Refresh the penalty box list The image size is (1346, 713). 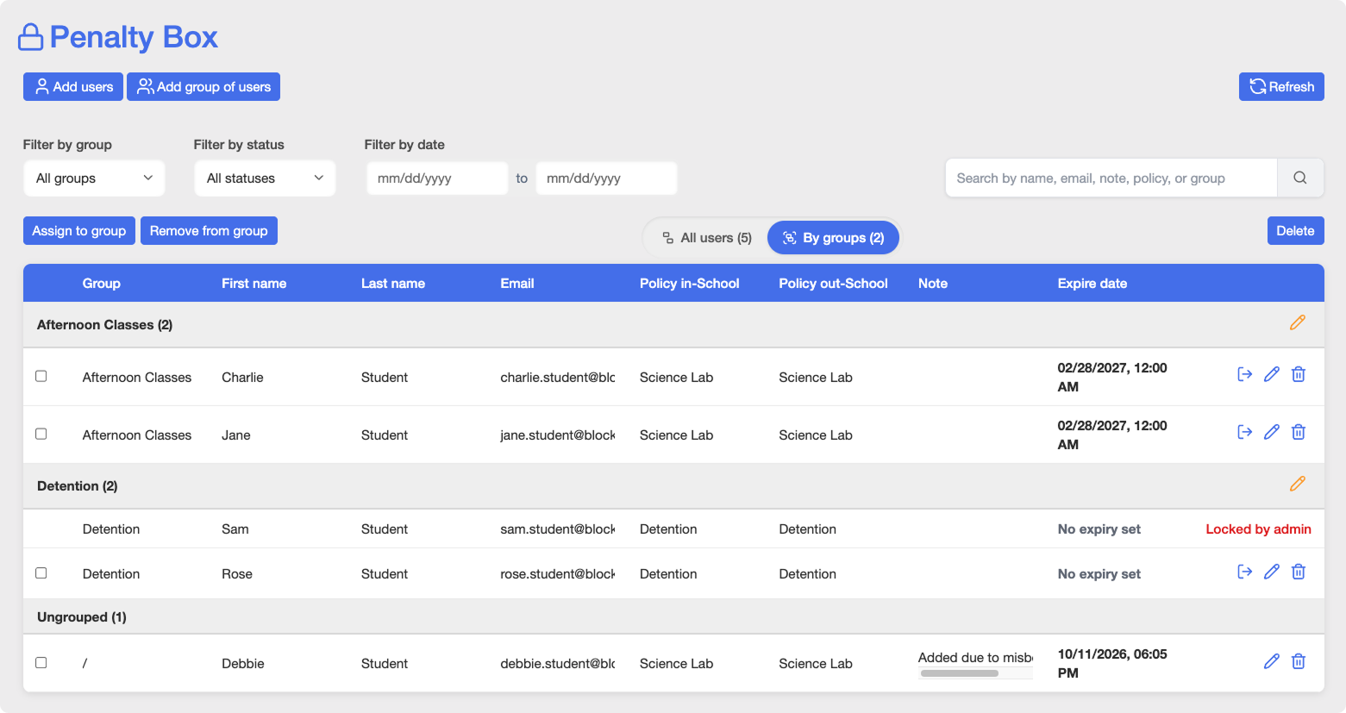pyautogui.click(x=1281, y=87)
